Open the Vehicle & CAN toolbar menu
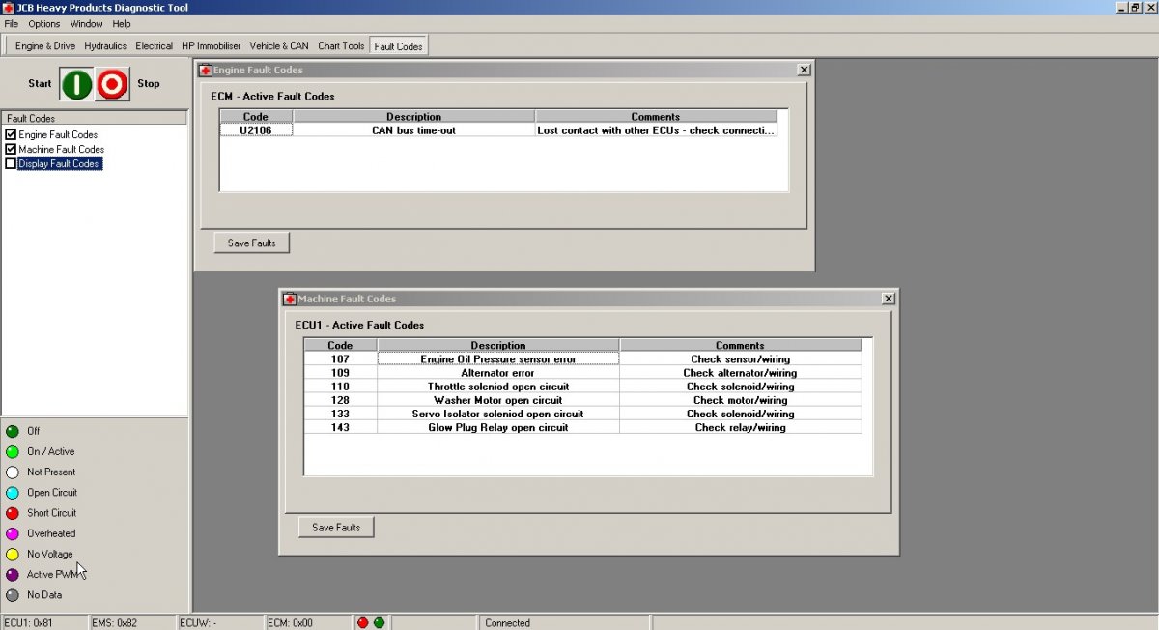Screen dimensions: 1159x630 pos(279,45)
